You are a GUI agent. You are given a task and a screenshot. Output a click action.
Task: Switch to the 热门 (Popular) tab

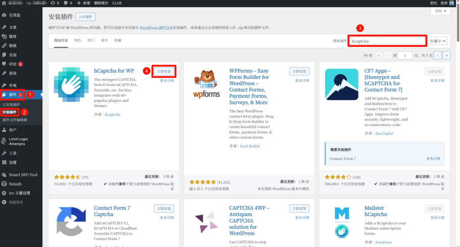(91, 40)
